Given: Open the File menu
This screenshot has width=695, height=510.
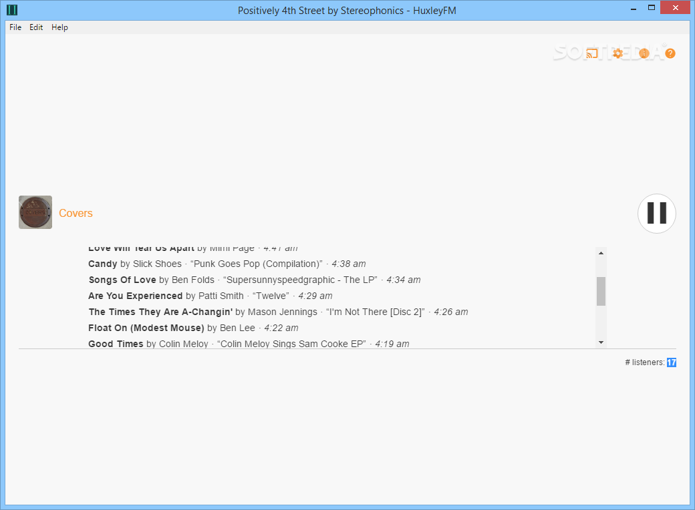Looking at the screenshot, I should [15, 27].
